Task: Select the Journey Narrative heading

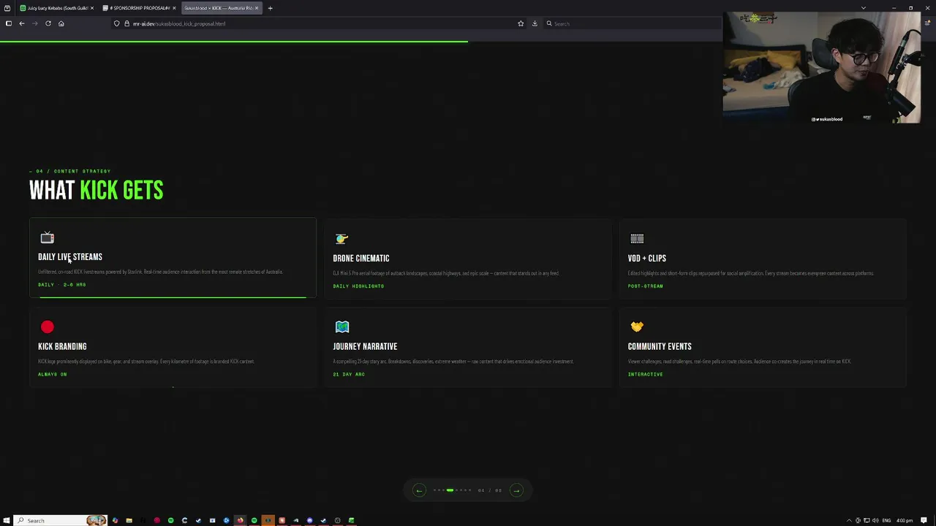Action: pos(365,346)
